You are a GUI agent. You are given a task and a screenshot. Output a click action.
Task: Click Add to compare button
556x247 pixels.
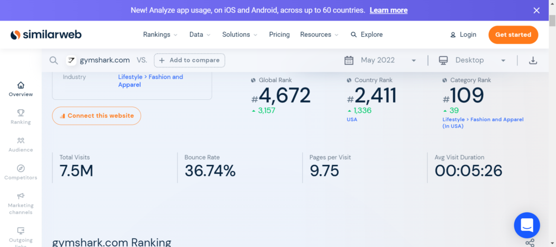189,60
